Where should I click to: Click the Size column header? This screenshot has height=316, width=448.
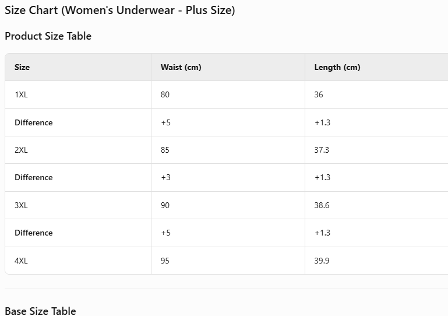[x=22, y=67]
